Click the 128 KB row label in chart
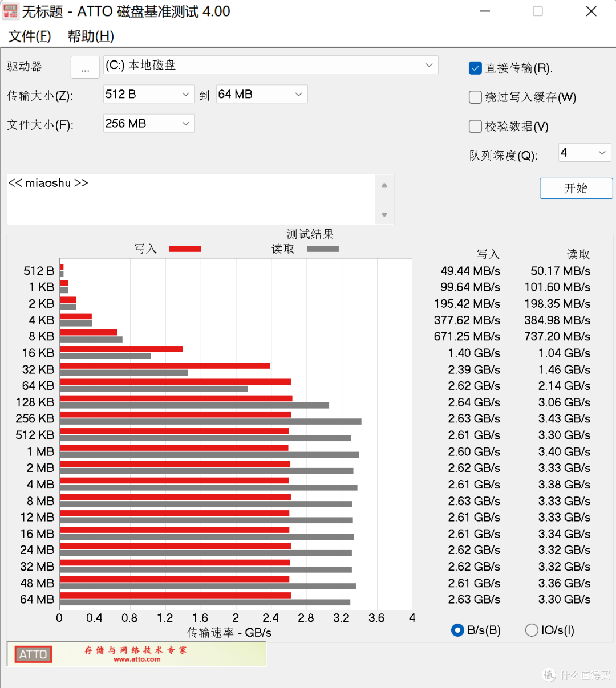616x688 pixels. [35, 402]
